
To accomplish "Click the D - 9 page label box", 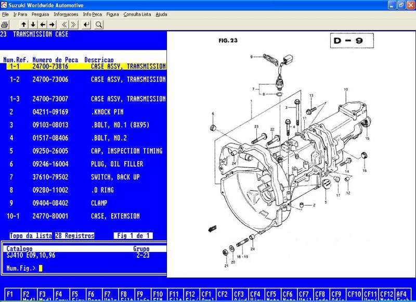I will point(352,41).
